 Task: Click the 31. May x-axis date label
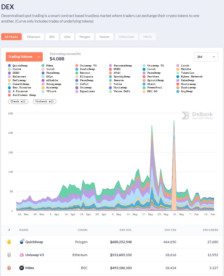pos(179,214)
